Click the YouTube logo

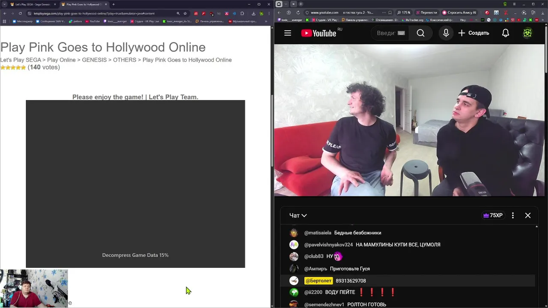[x=319, y=33]
